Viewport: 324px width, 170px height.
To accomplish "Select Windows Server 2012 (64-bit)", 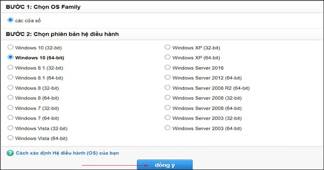I will point(168,78).
